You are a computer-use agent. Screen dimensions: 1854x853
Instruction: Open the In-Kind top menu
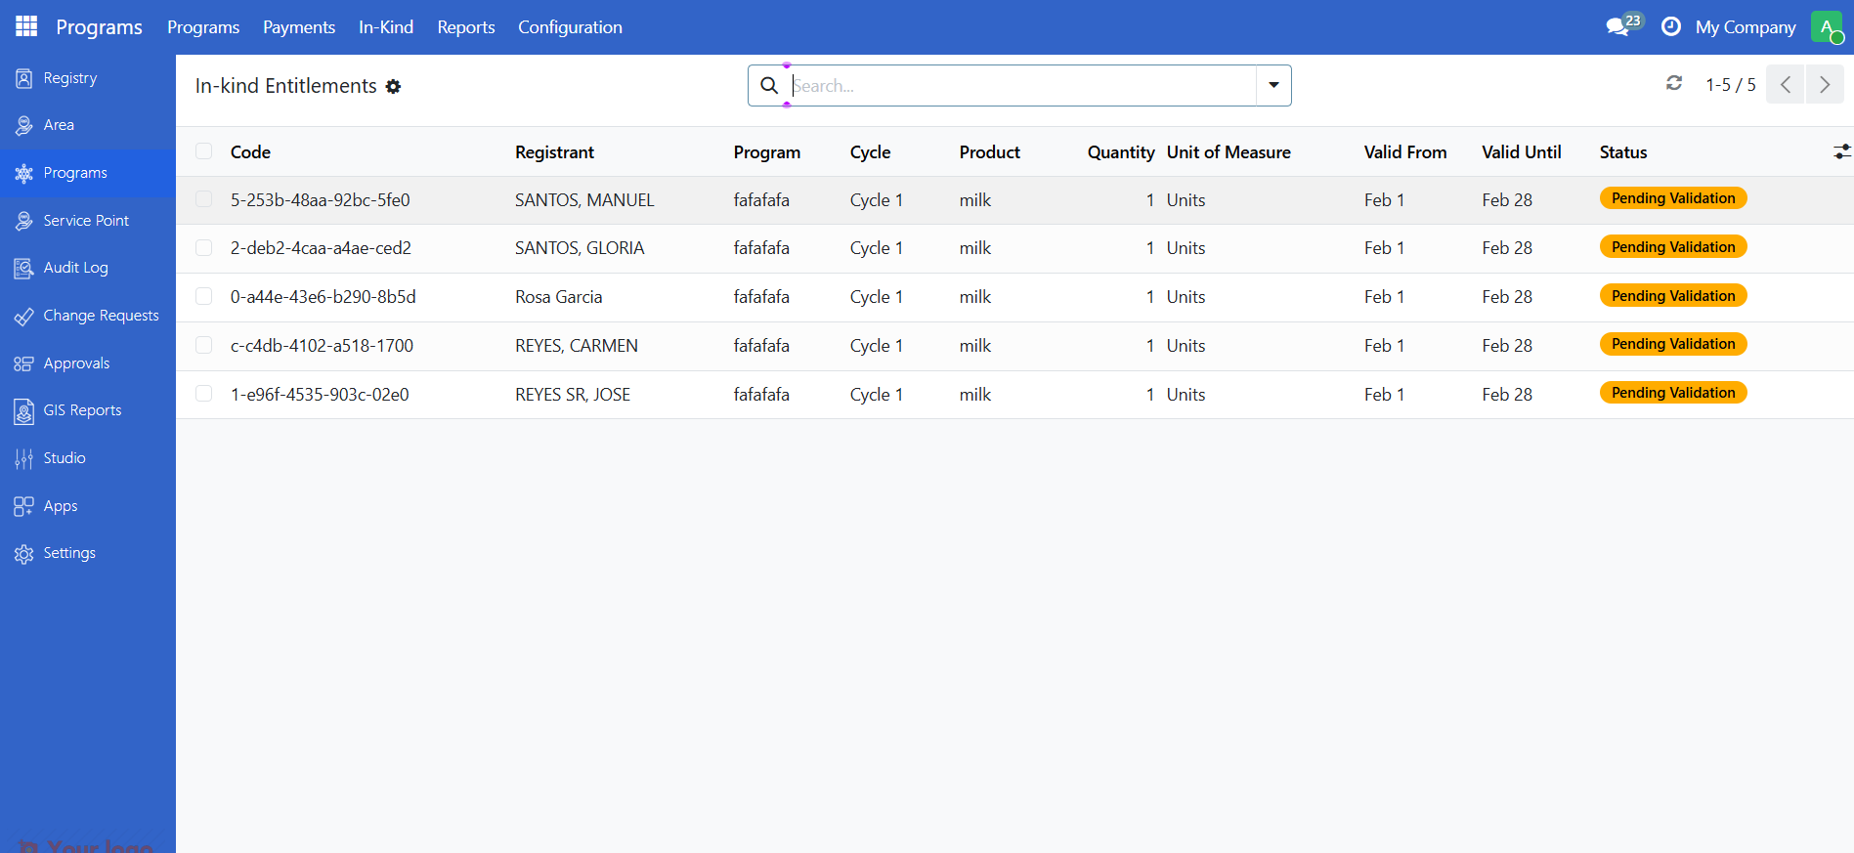(x=385, y=27)
